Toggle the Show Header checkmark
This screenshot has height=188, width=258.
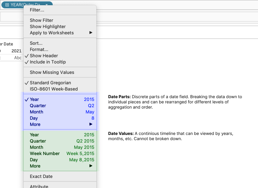click(44, 55)
